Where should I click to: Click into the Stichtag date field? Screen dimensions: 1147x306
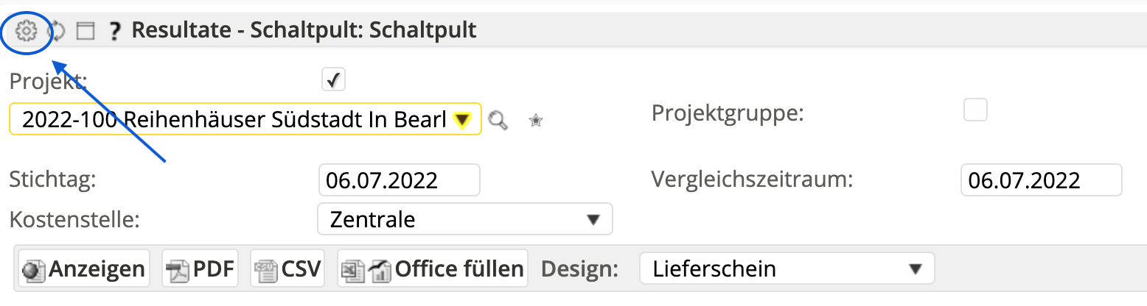399,180
